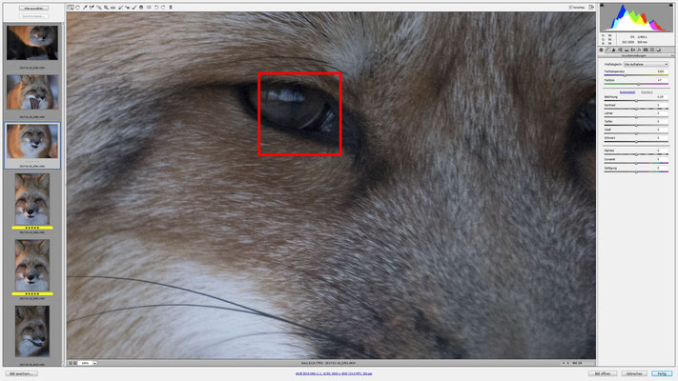The height and width of the screenshot is (381, 678).
Task: Select the Zoom tool in the toolbar
Action: pos(71,8)
